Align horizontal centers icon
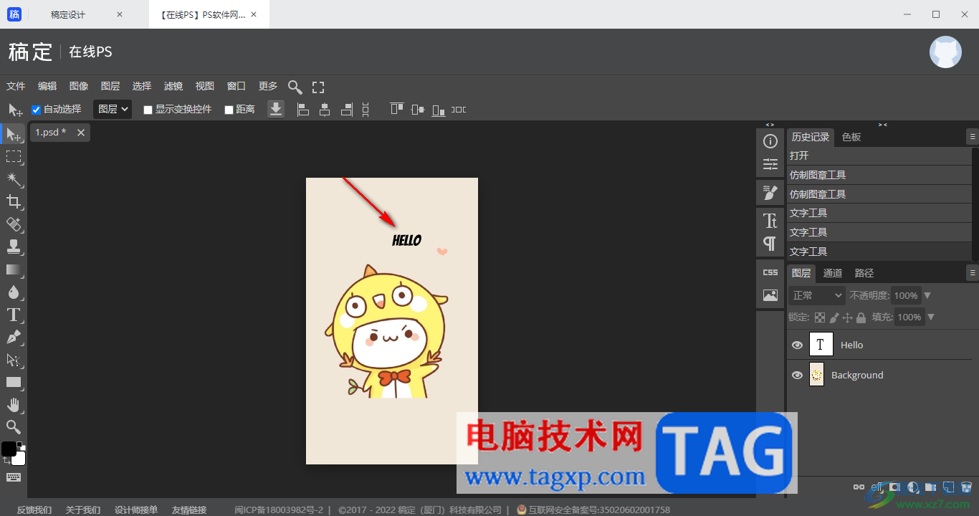 tap(325, 110)
